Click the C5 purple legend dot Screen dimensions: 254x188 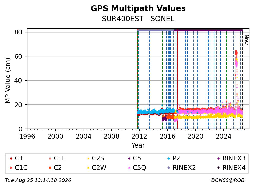[129, 159]
